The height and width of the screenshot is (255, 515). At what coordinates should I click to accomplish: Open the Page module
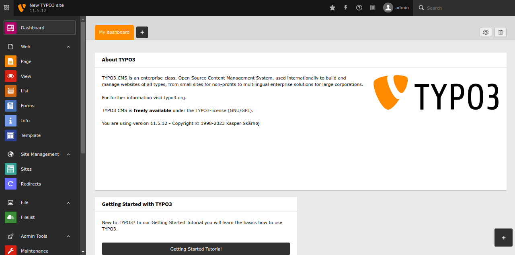pyautogui.click(x=40, y=61)
